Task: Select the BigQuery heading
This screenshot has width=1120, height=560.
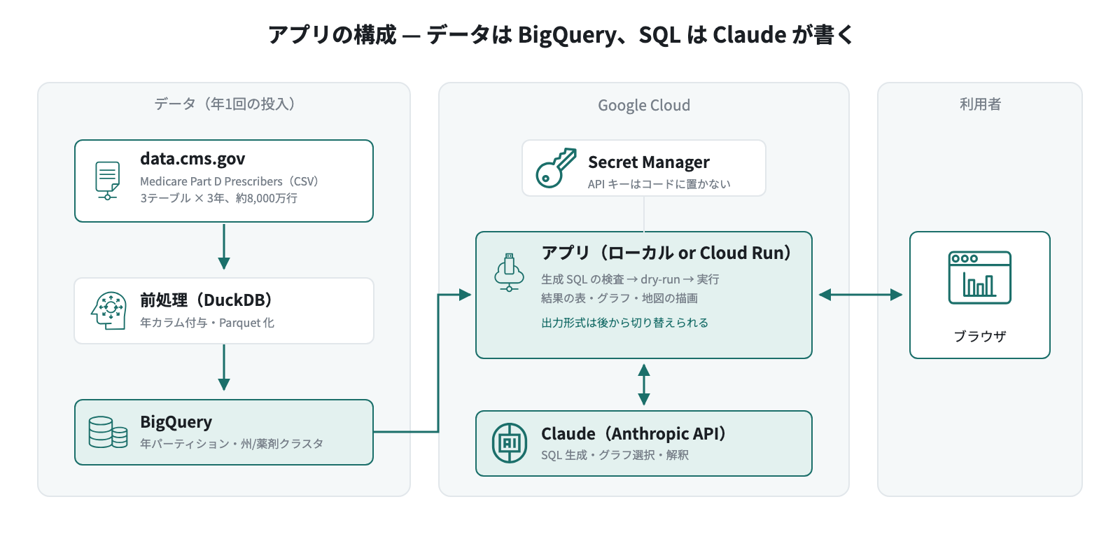Action: point(176,422)
